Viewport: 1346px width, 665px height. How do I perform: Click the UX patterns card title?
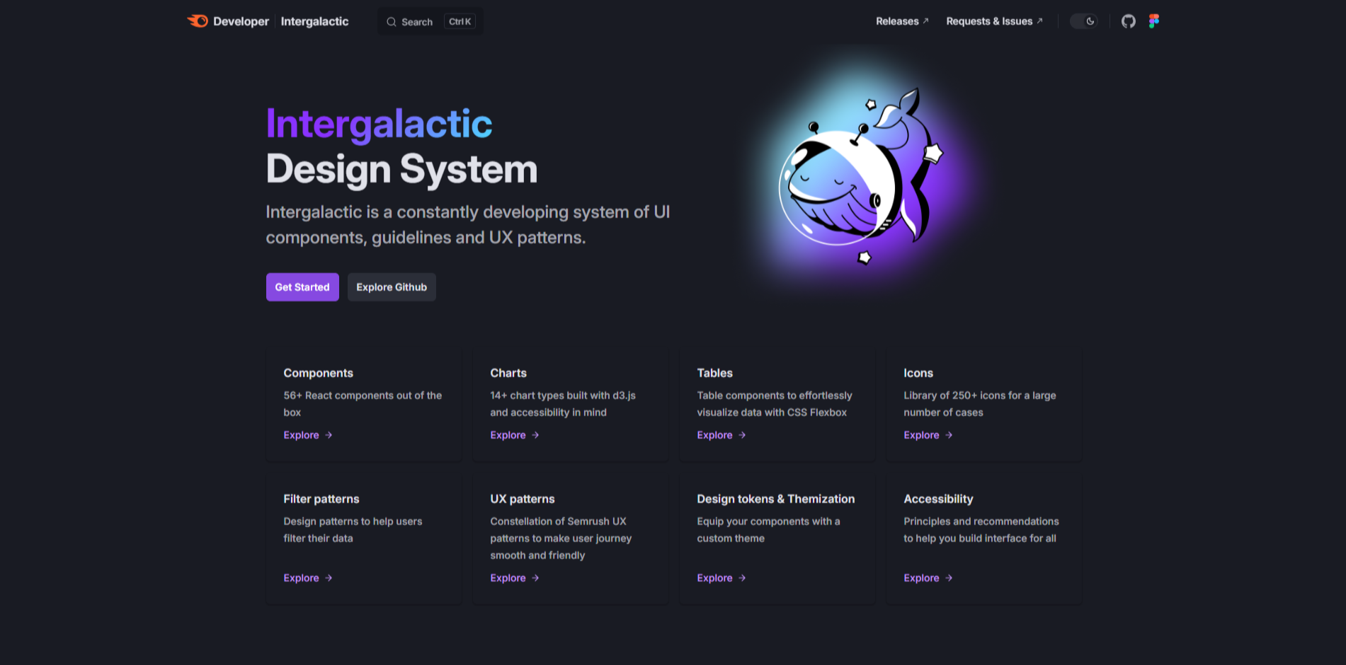[x=523, y=499]
